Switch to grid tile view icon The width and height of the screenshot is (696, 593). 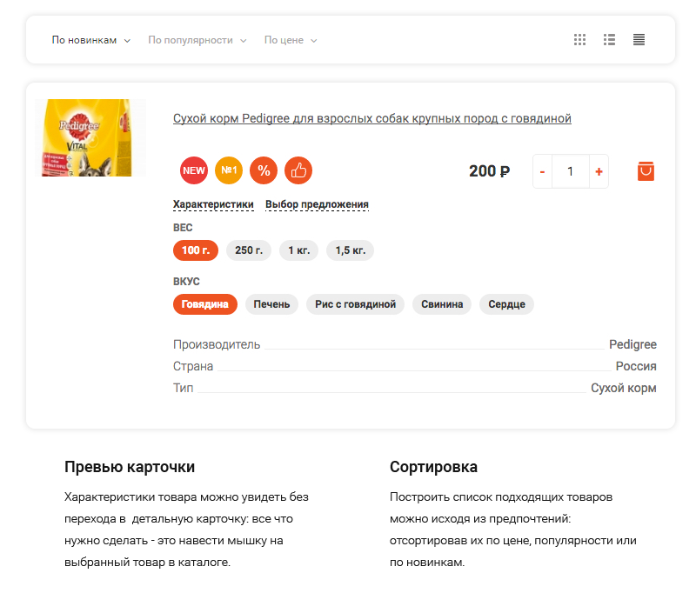click(x=579, y=40)
